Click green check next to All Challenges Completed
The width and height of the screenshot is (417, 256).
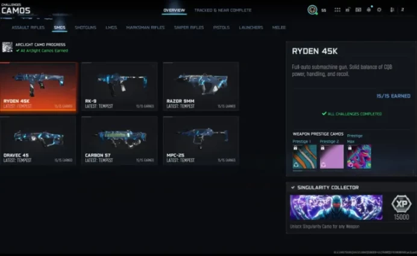click(x=324, y=113)
